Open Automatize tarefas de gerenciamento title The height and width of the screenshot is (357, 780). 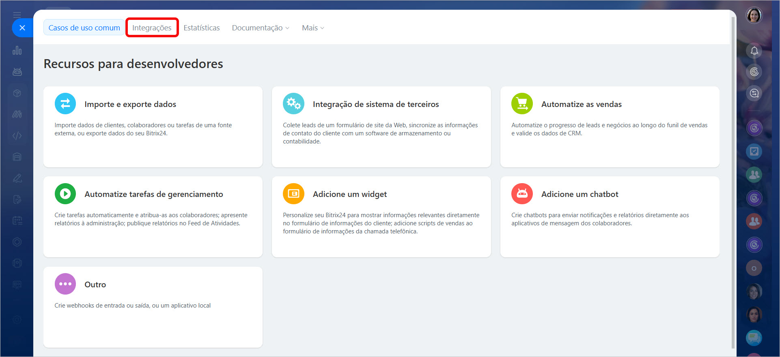(154, 194)
